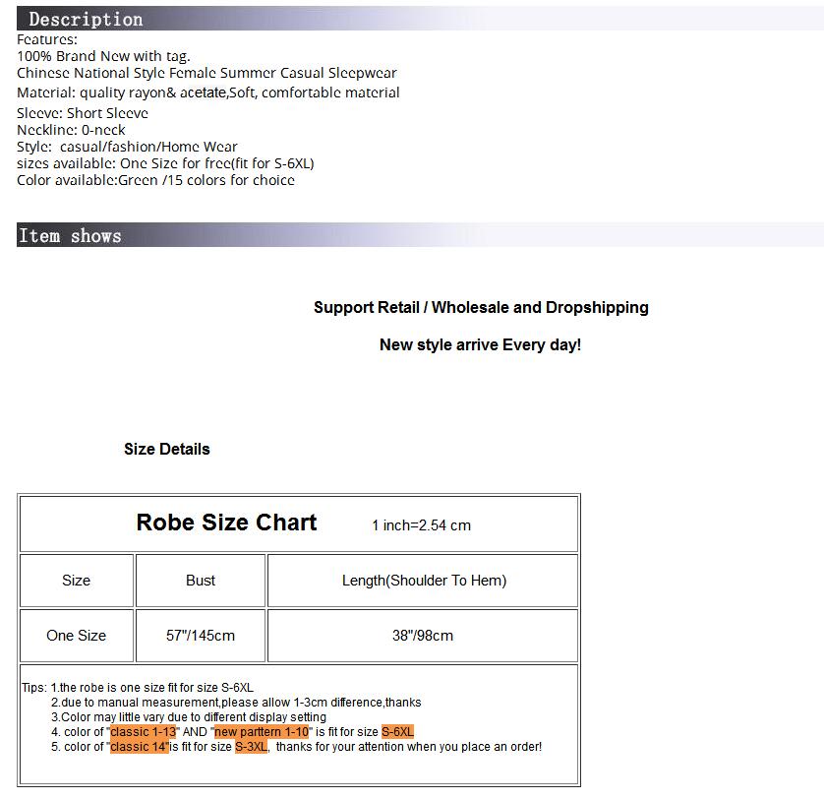Select the Length(Shoulder To Hem) header cell
This screenshot has width=824, height=800.
(x=424, y=581)
